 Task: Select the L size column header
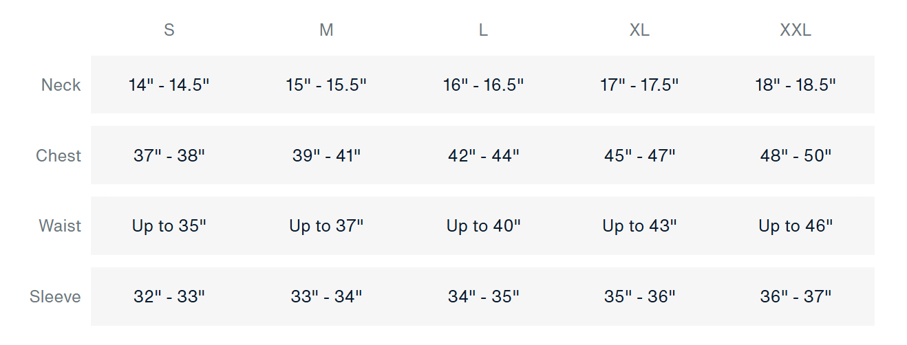483,30
